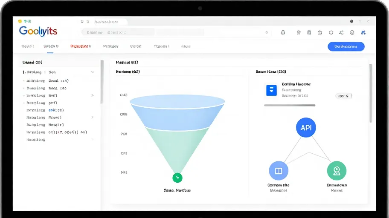Open the 'Alose' tab
Image resolution: width=389 pixels, height=218 pixels.
click(x=186, y=46)
